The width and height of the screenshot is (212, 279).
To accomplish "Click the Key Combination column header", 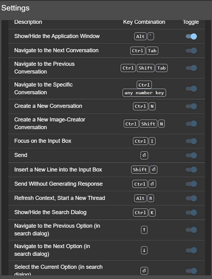I will pyautogui.click(x=144, y=22).
